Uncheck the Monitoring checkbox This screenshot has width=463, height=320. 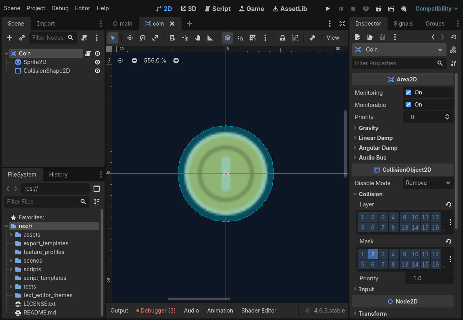click(x=408, y=92)
